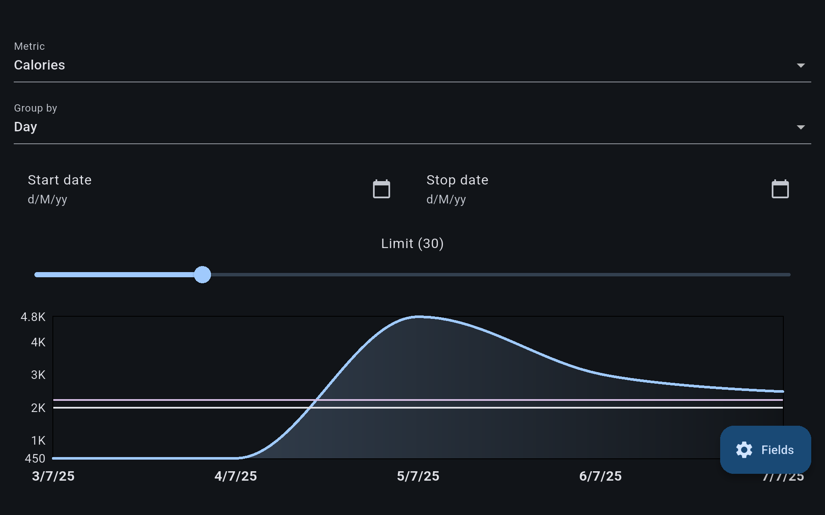Click the gear icon in the Fields button
The height and width of the screenshot is (515, 825).
coord(744,450)
